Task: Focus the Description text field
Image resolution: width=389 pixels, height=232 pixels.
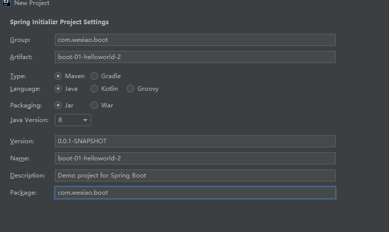Action: tap(195, 176)
